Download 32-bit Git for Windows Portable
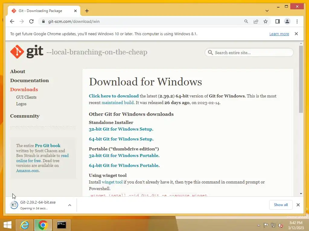 point(123,156)
